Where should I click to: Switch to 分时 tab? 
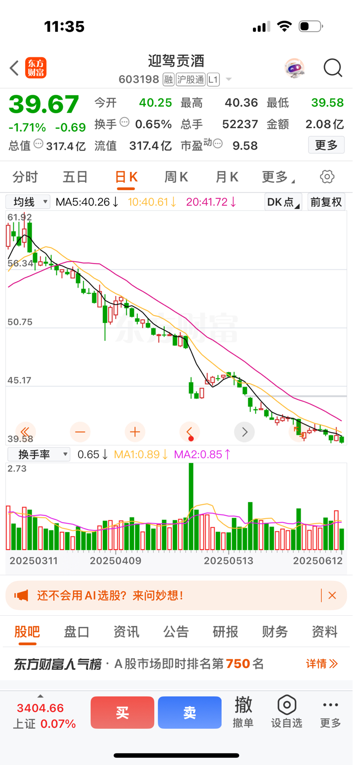(x=25, y=177)
